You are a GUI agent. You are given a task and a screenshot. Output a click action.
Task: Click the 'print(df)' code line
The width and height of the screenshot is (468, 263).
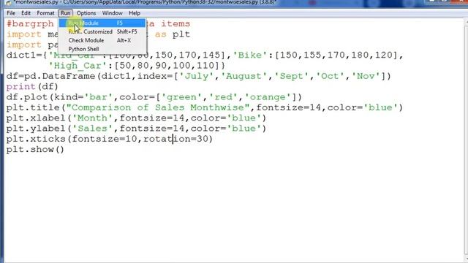(x=32, y=87)
